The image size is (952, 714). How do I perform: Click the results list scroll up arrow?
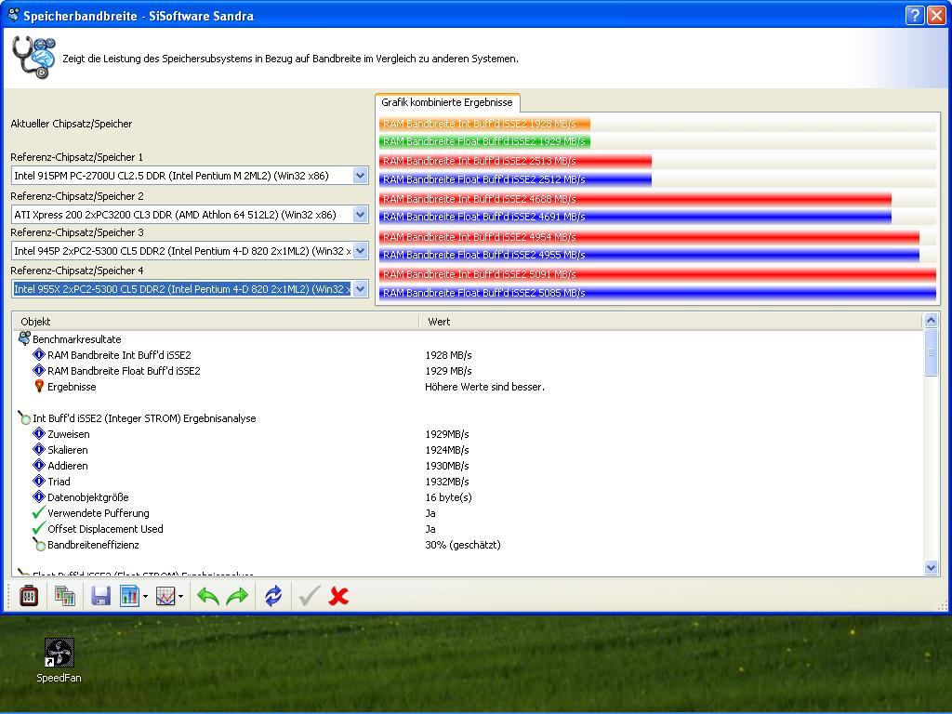click(x=931, y=321)
